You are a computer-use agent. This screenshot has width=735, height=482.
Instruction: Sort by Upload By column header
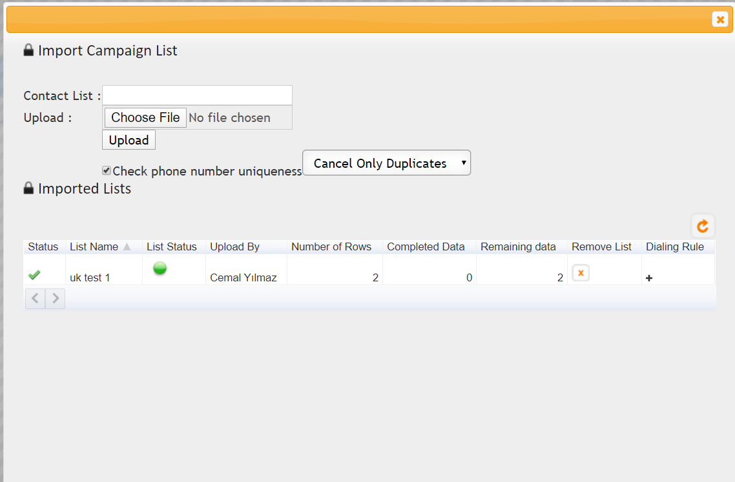click(235, 247)
